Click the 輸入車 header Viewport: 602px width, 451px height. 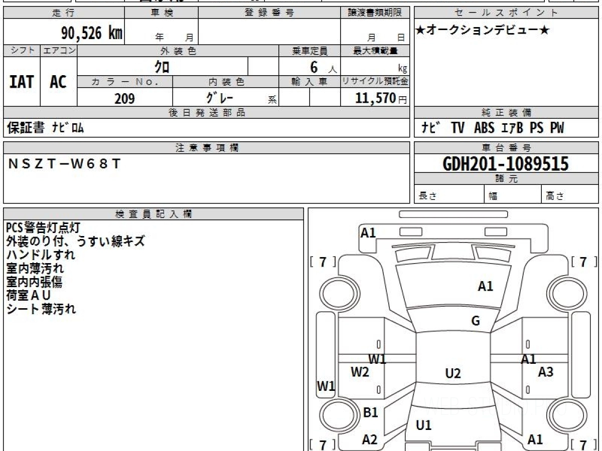[310, 82]
